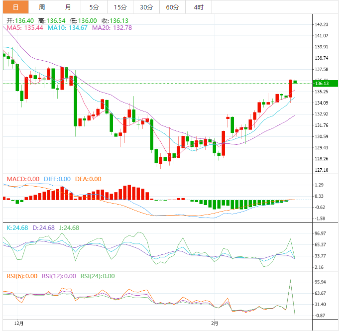Switch to the 5分 interval tab

94,7
